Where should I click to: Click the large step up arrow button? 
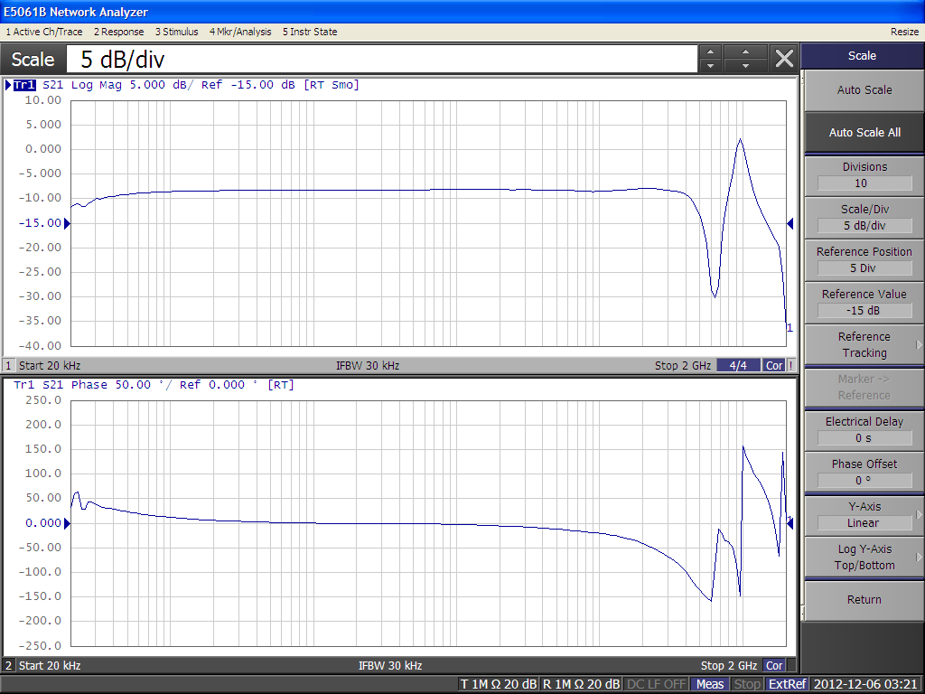pos(745,52)
